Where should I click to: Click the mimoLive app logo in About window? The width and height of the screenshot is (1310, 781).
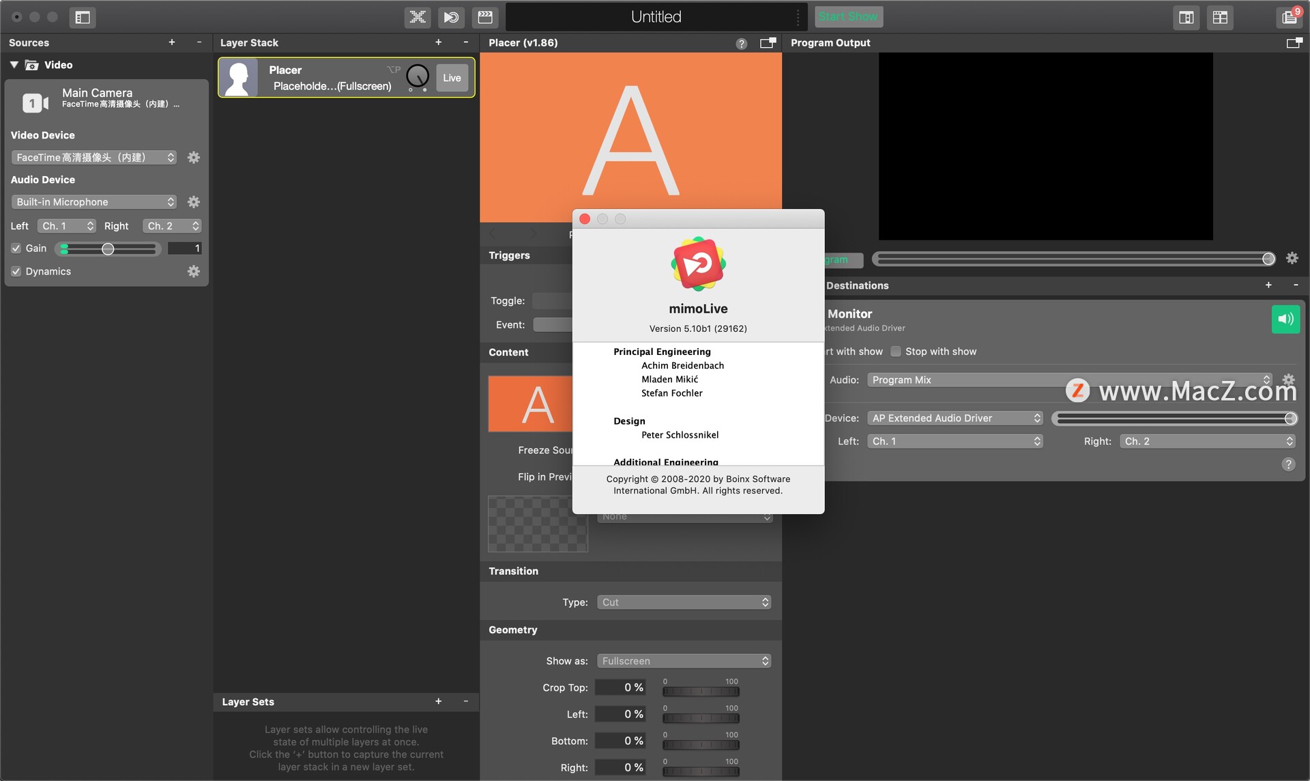[x=698, y=264]
